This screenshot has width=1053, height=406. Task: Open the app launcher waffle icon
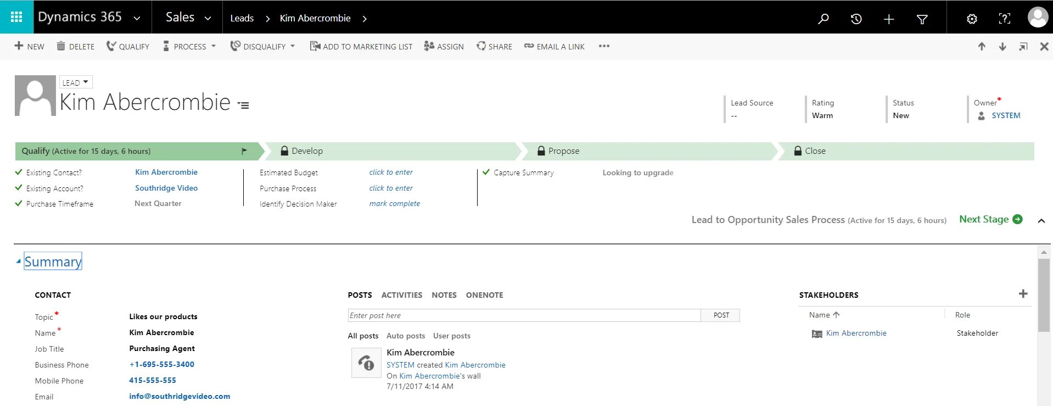16,17
